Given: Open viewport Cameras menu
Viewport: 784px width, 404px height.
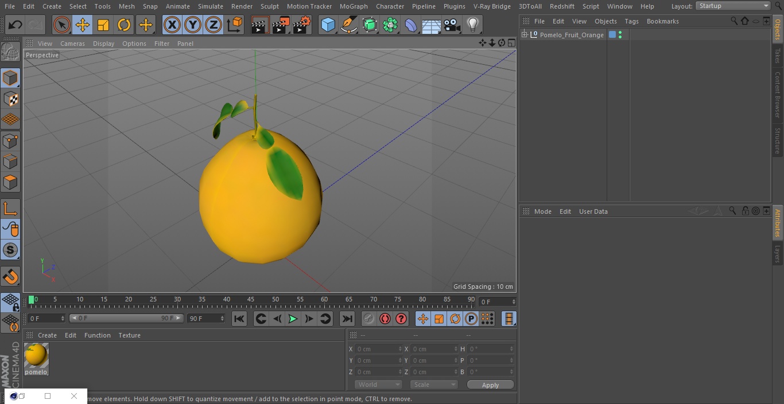Looking at the screenshot, I should 72,44.
